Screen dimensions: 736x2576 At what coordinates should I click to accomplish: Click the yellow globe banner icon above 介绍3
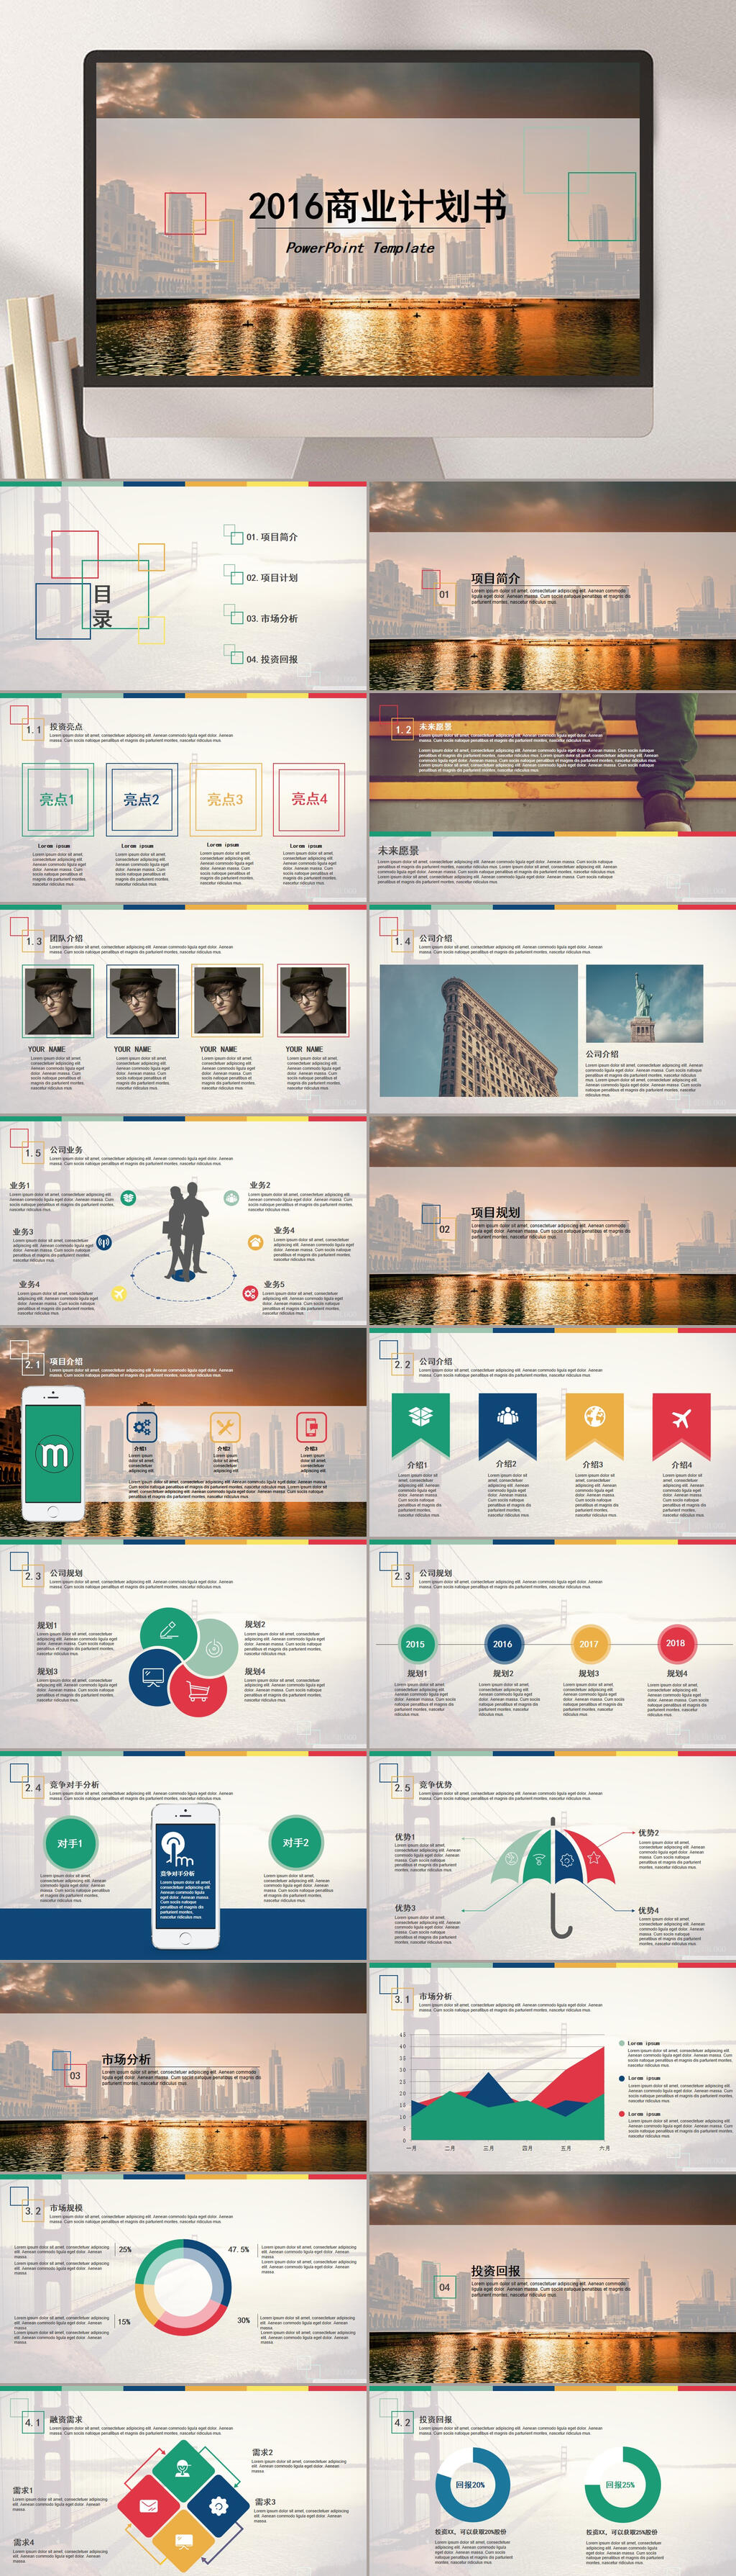click(x=594, y=1416)
